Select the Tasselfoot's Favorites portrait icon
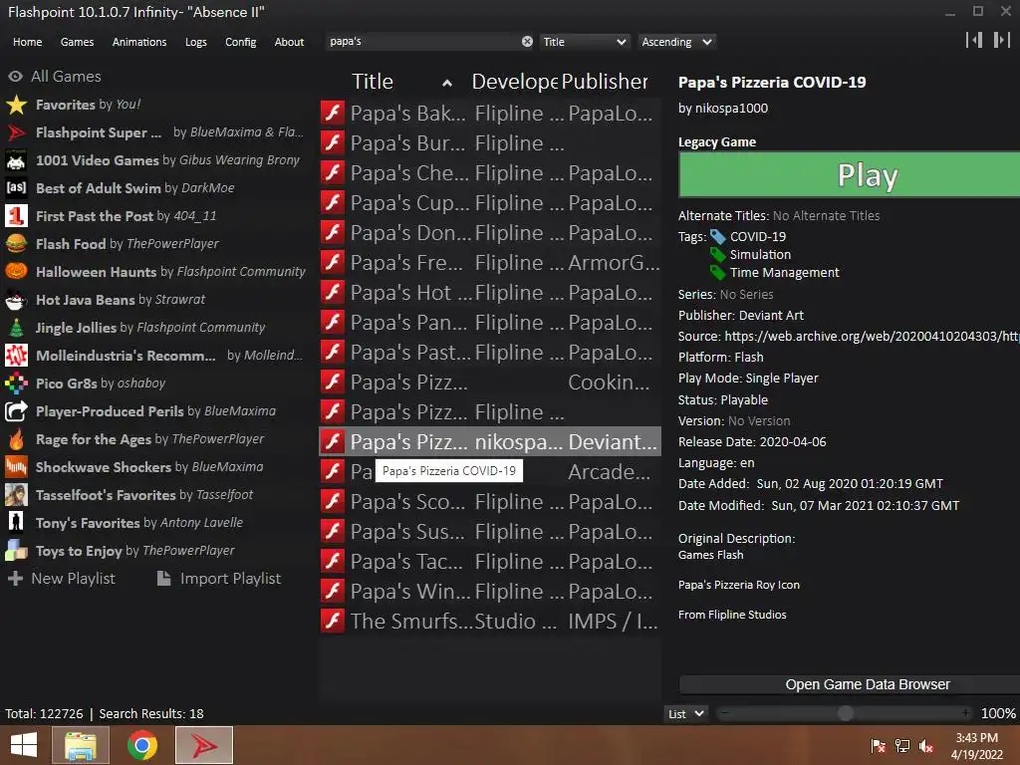 [x=16, y=495]
